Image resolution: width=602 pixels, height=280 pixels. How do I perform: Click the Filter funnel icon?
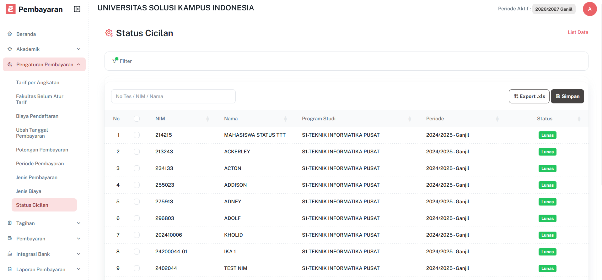115,60
